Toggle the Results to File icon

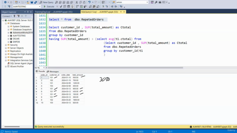tap(98, 7)
